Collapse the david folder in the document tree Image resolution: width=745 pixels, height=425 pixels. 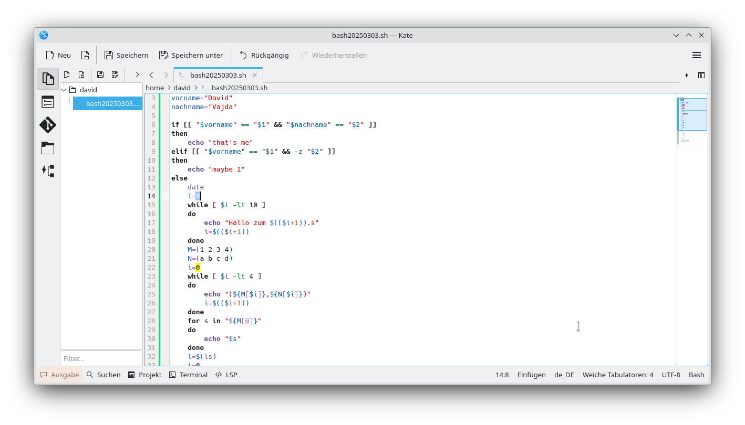(63, 89)
